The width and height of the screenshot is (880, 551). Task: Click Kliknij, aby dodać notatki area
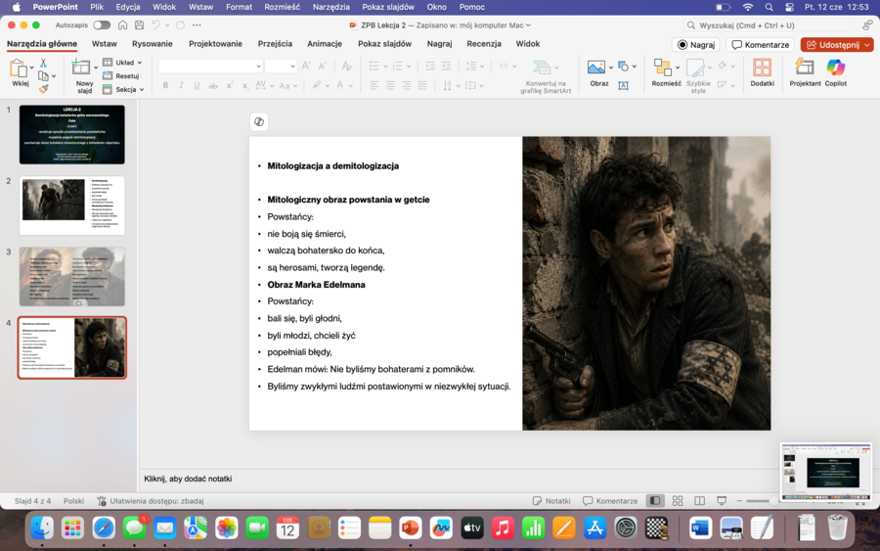coord(188,480)
